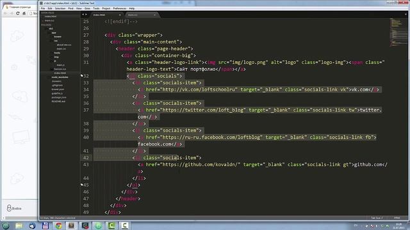Image resolution: width=410 pixels, height=230 pixels.
Task: Click the github.com link text line 43
Action: pos(368,165)
